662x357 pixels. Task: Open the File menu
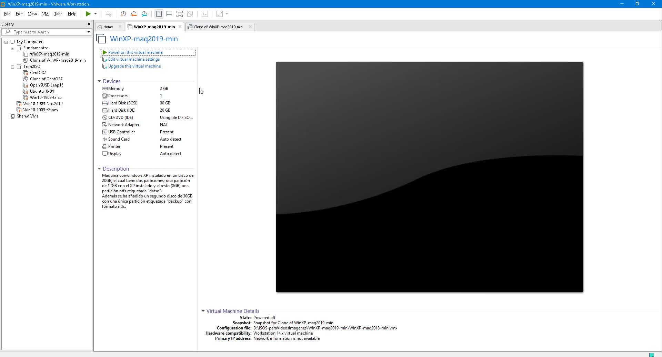click(x=7, y=14)
